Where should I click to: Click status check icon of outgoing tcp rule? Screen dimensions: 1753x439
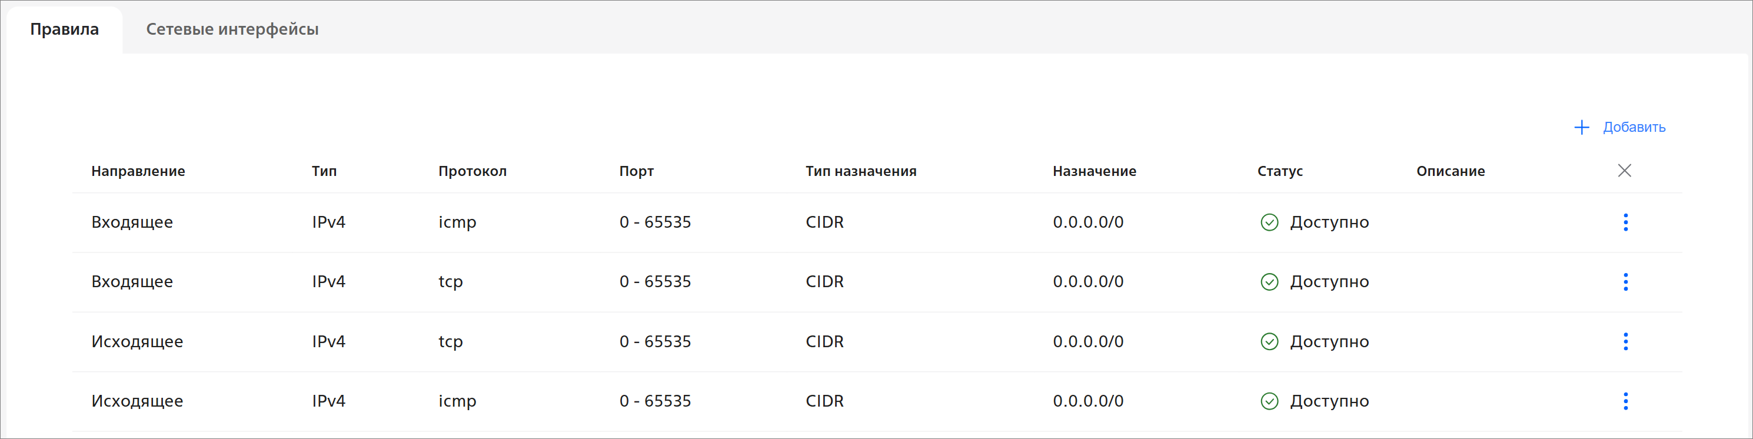point(1269,342)
